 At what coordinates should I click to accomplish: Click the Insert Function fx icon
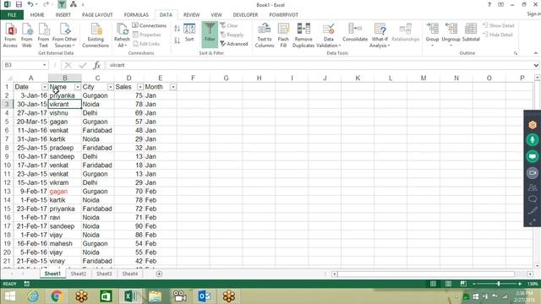pos(97,65)
